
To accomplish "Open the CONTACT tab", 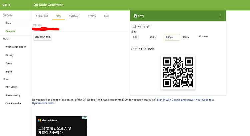I will coord(74,16).
